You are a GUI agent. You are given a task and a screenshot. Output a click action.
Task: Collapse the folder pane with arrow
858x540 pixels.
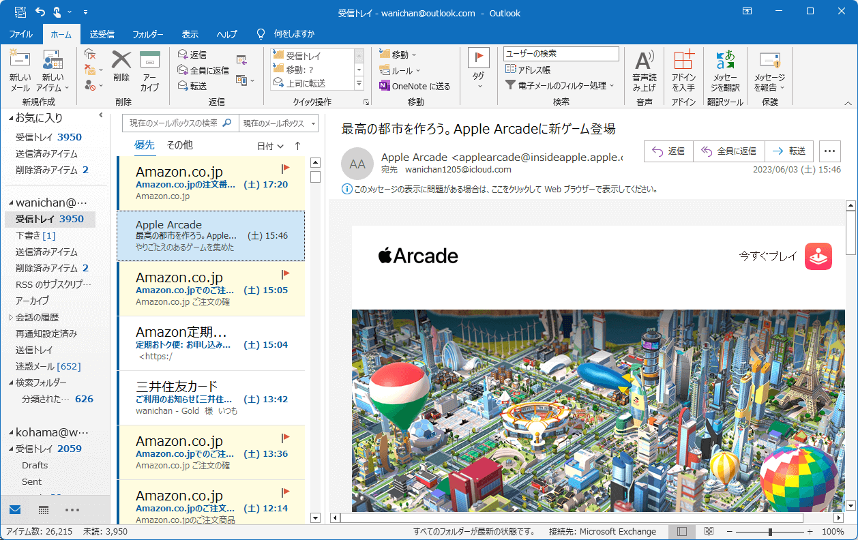click(x=101, y=115)
